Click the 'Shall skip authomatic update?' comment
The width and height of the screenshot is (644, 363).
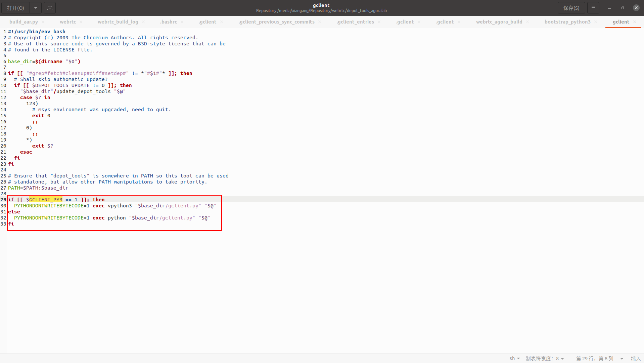tap(61, 79)
